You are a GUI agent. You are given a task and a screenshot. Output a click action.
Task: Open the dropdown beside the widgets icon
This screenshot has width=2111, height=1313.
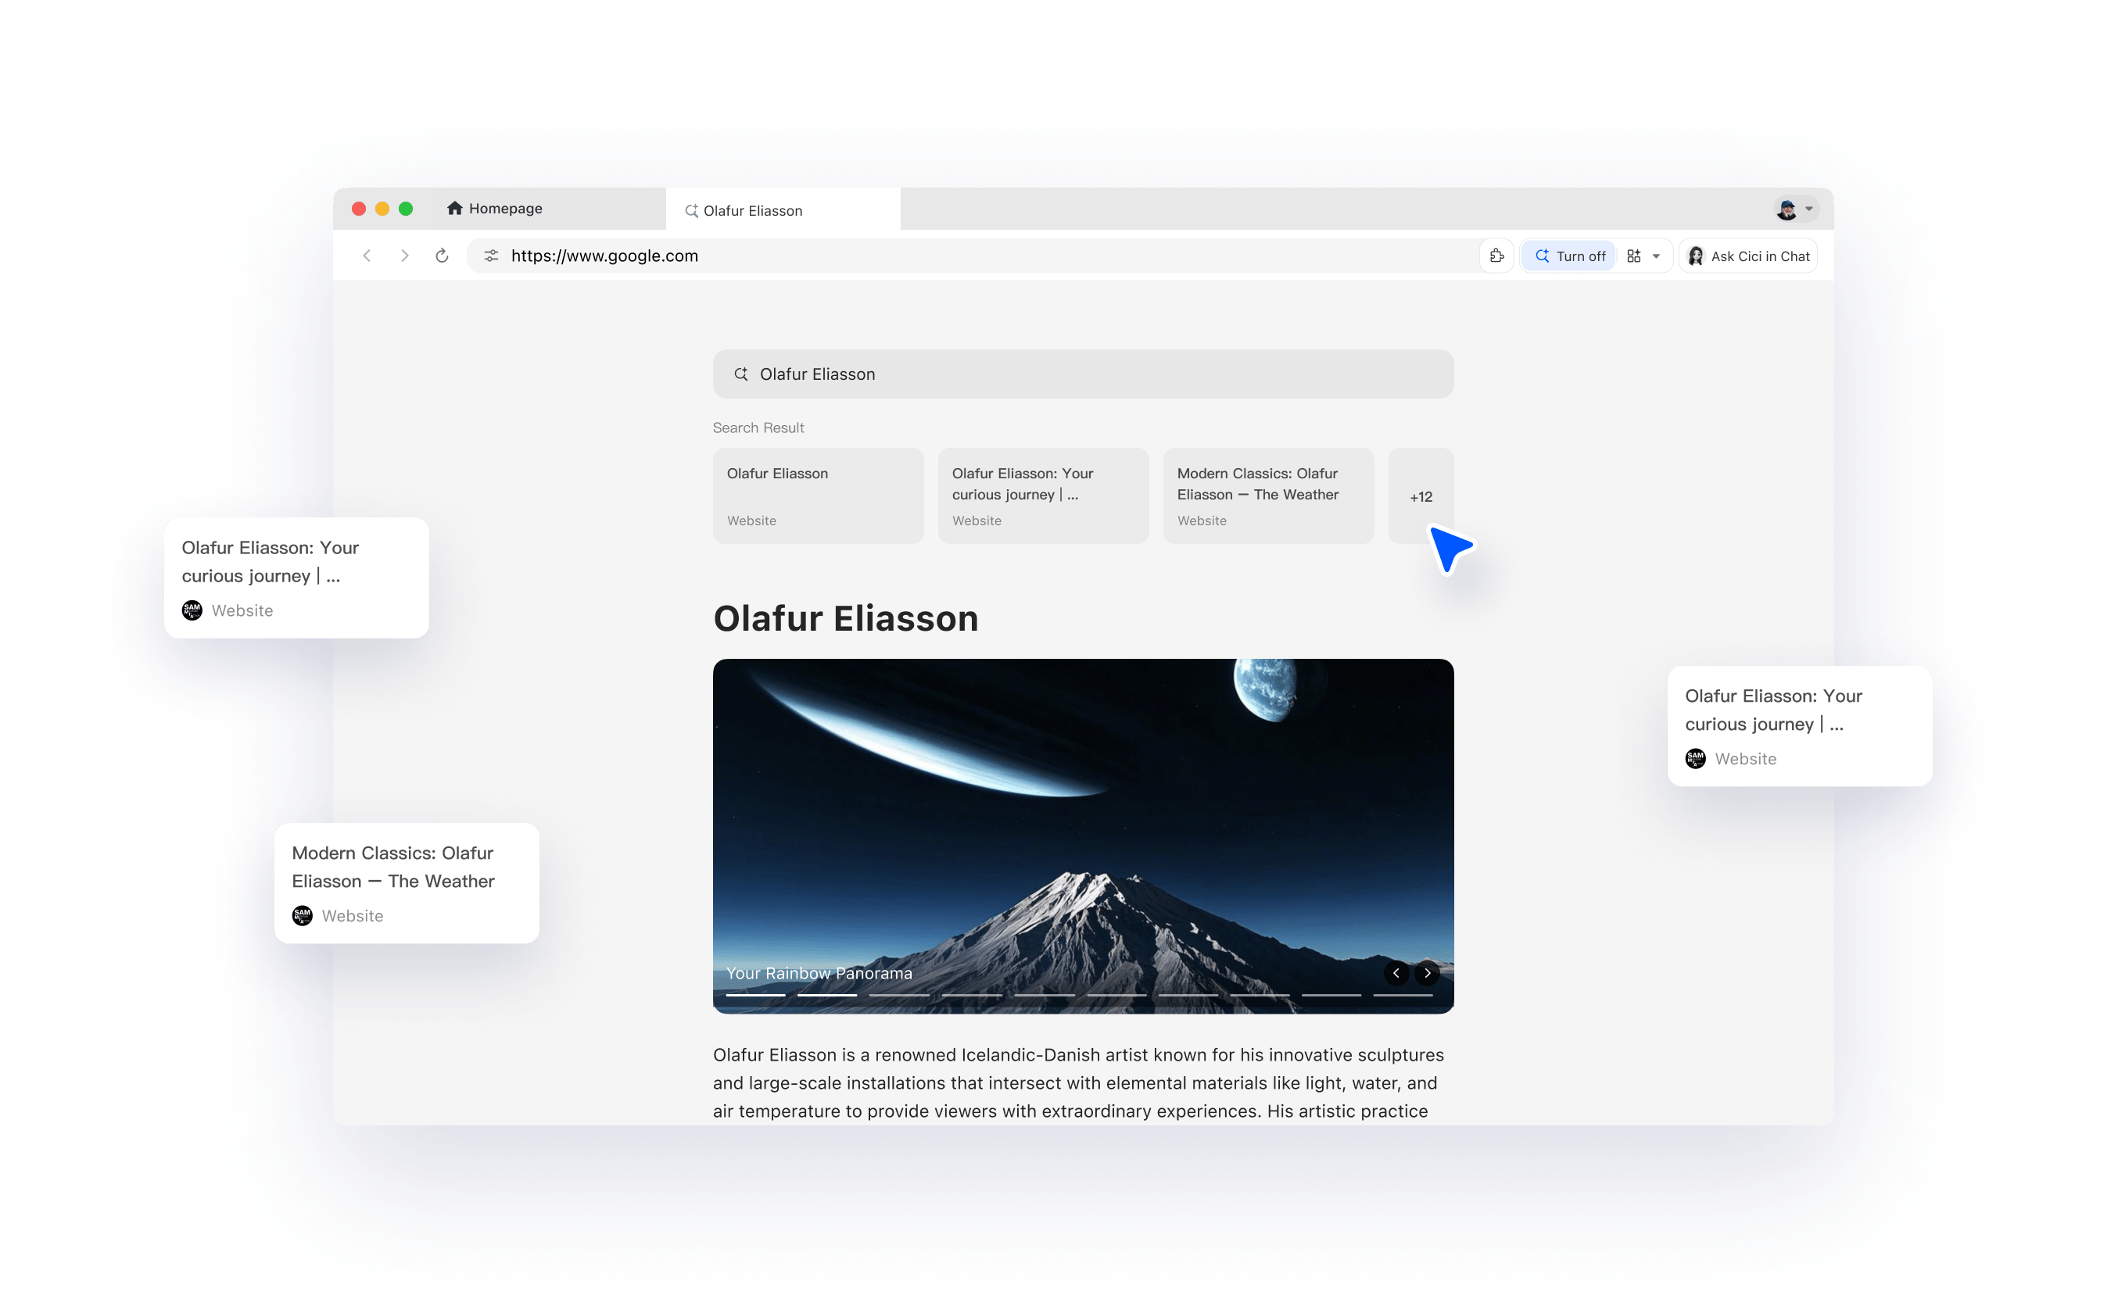pyautogui.click(x=1656, y=256)
